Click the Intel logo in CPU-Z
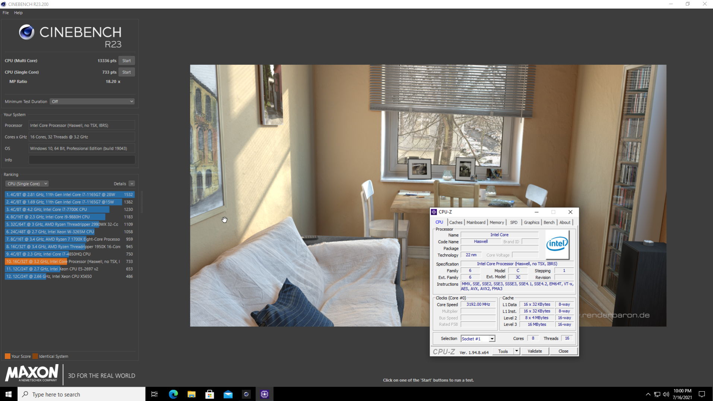This screenshot has height=401, width=713. coord(557,244)
